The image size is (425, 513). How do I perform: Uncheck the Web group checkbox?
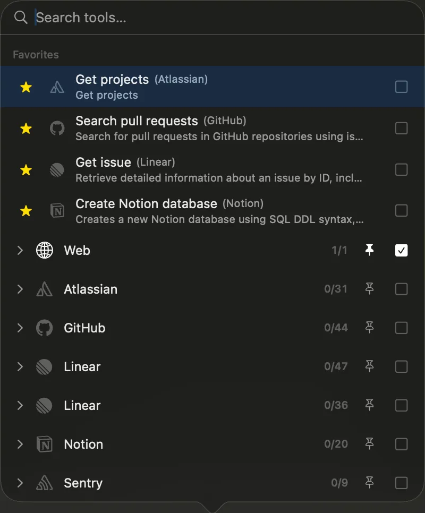pyautogui.click(x=402, y=250)
